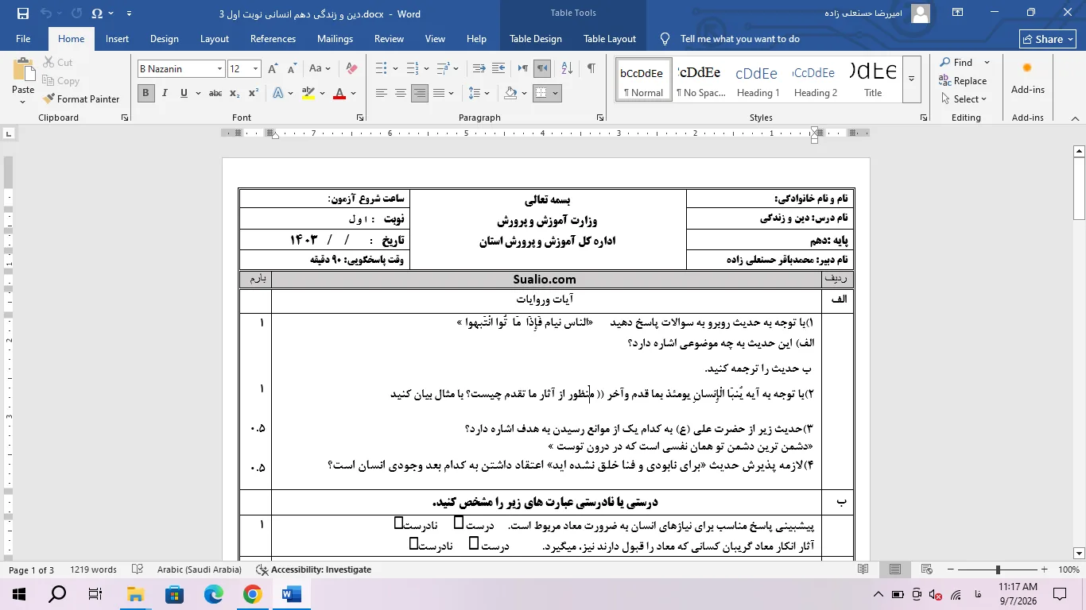1086x610 pixels.
Task: Open the font size dropdown
Action: click(x=255, y=69)
